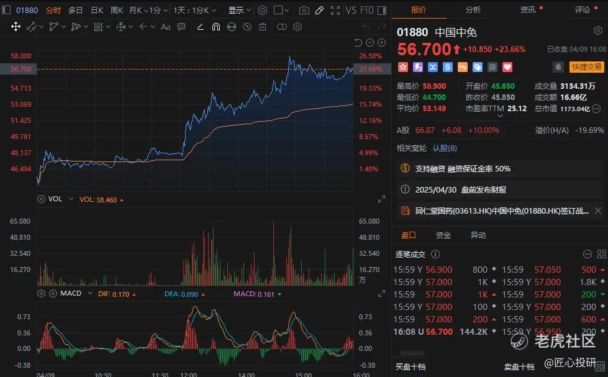
Task: Open the 资讯 news tab
Action: [528, 9]
